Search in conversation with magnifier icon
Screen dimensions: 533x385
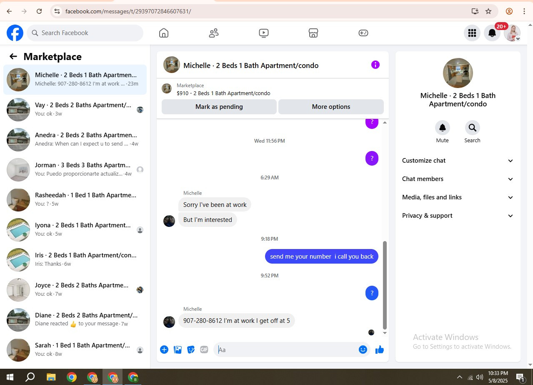[472, 128]
